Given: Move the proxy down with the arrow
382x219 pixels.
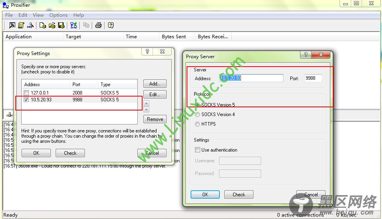Looking at the screenshot, I should [146, 109].
